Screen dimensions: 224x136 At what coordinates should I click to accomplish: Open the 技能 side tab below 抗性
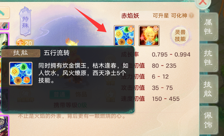tap(209, 89)
